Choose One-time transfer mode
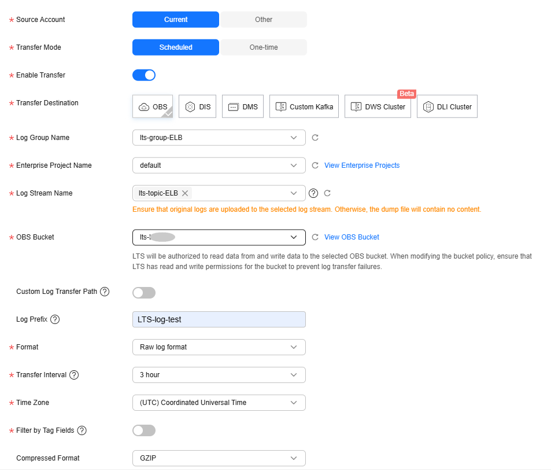The image size is (551, 475). pyautogui.click(x=264, y=47)
